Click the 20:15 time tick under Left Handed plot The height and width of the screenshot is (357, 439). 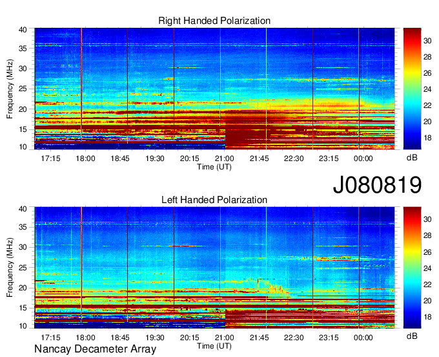coord(190,338)
